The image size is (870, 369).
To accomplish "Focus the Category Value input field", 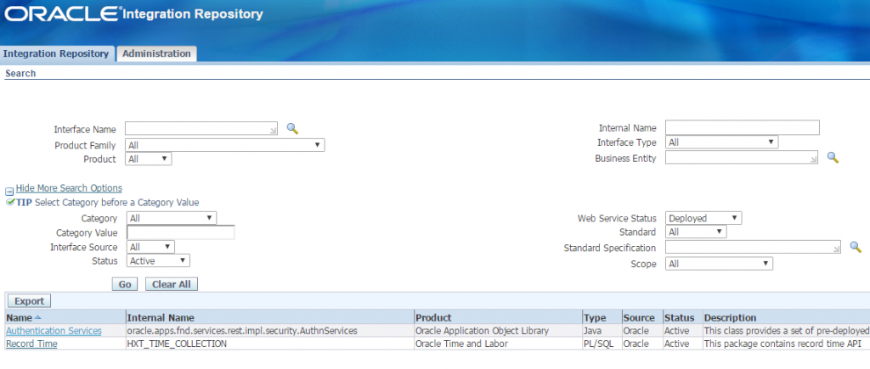I will (x=181, y=232).
